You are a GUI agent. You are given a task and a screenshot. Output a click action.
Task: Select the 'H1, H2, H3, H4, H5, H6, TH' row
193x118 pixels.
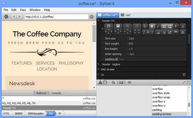click(x=49, y=103)
